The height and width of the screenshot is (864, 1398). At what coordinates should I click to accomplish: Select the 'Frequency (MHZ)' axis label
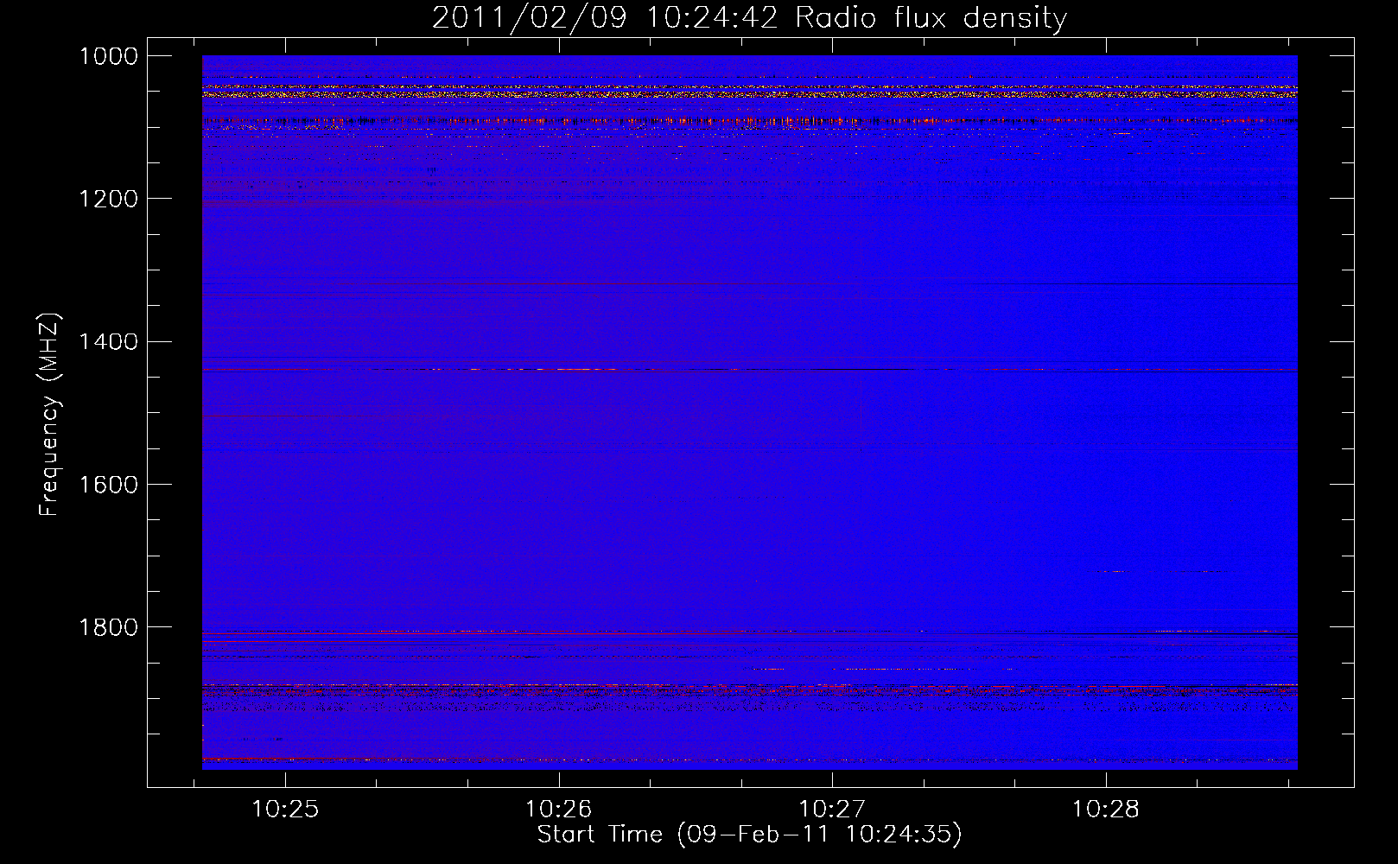coord(49,415)
